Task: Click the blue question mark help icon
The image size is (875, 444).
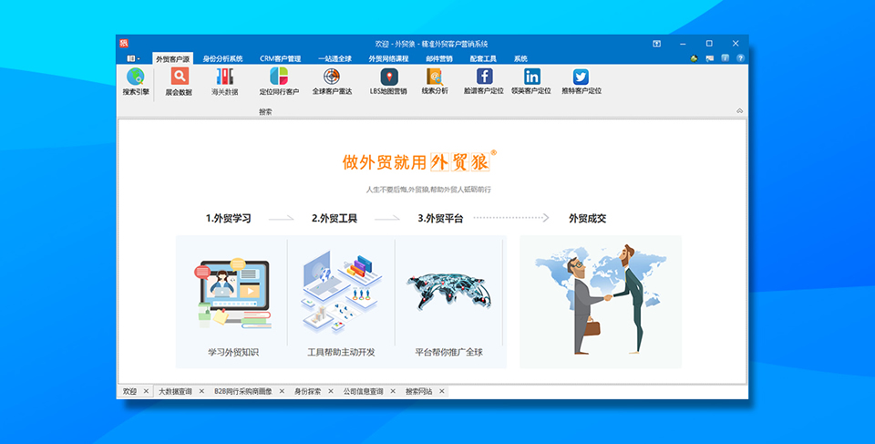Action: pos(740,58)
